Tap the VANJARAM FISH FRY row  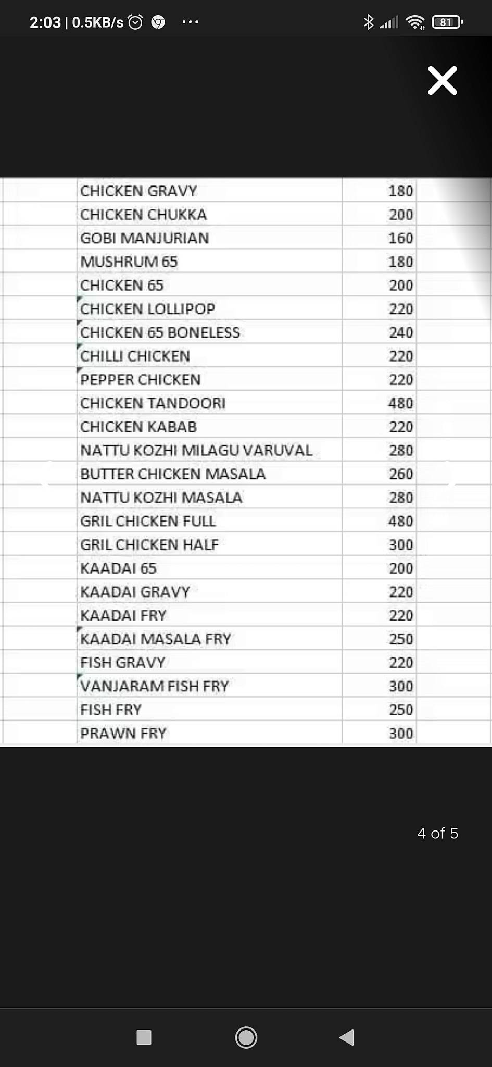click(x=155, y=686)
